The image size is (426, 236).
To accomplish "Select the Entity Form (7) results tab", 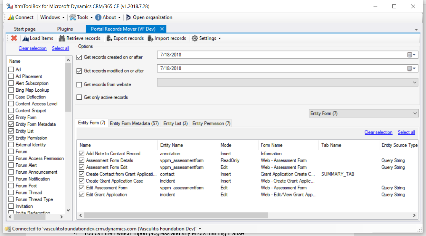I will tap(92, 123).
